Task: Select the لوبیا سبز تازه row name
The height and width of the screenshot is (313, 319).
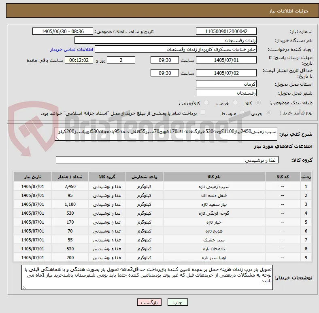Action: click(x=214, y=258)
